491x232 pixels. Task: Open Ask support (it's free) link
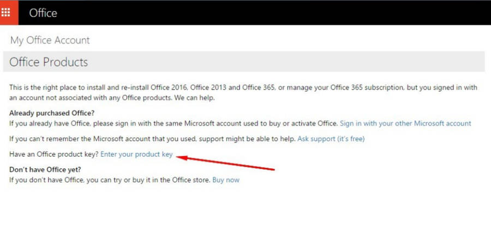[x=331, y=139]
